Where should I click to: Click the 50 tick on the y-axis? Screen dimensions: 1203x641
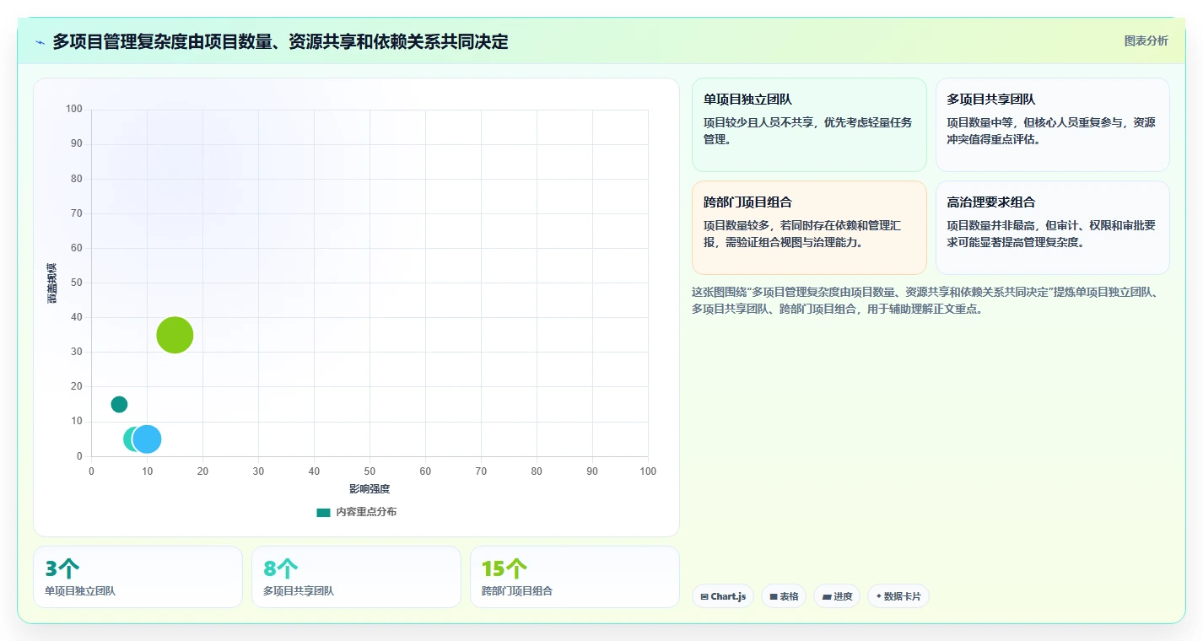77,283
